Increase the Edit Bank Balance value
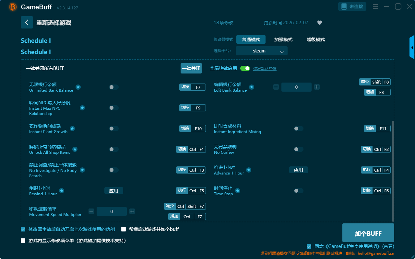Image resolution: width=415 pixels, height=259 pixels. coord(317,87)
